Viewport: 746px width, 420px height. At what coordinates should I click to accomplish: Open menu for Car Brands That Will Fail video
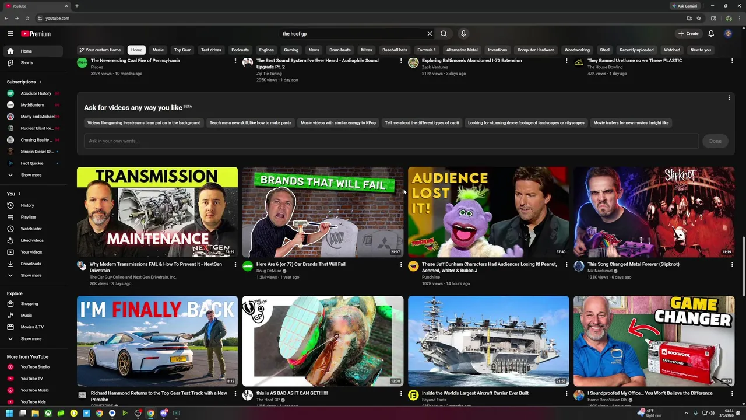tap(401, 265)
